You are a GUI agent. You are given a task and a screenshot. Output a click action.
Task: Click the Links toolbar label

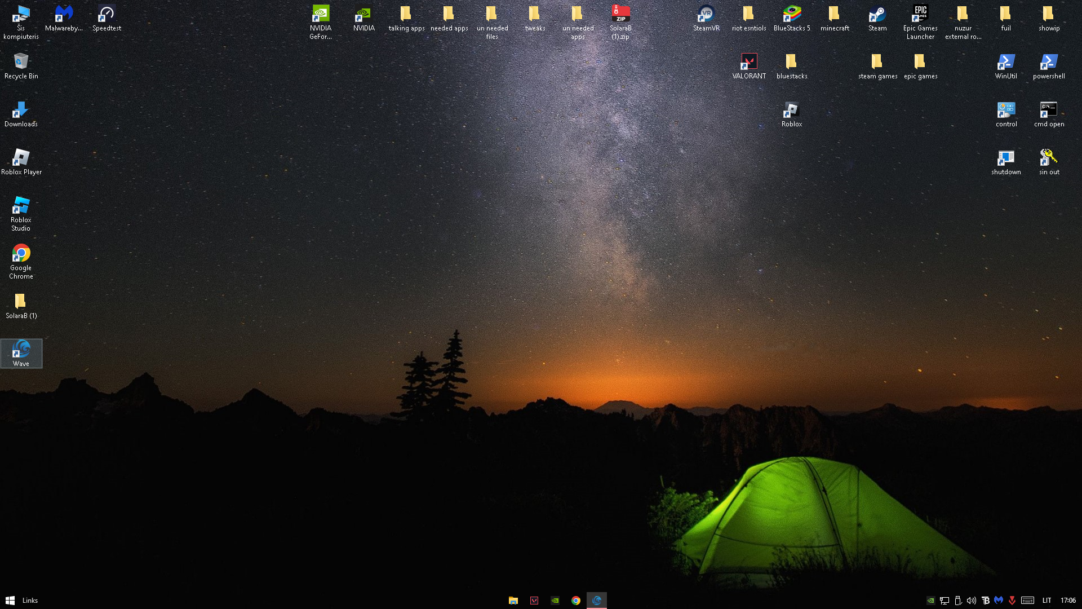tap(30, 601)
